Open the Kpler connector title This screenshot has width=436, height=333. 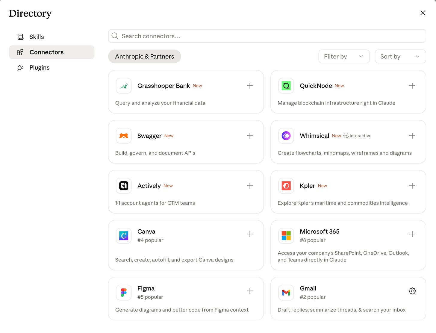coord(307,186)
